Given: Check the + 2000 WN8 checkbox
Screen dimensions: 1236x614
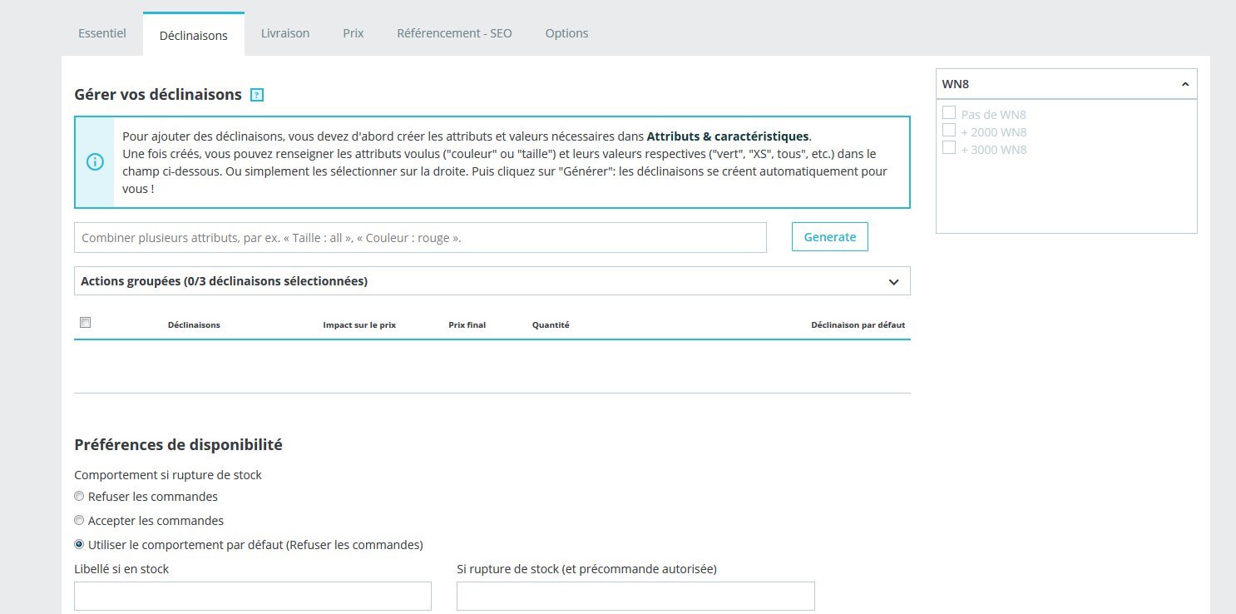Looking at the screenshot, I should click(x=949, y=130).
